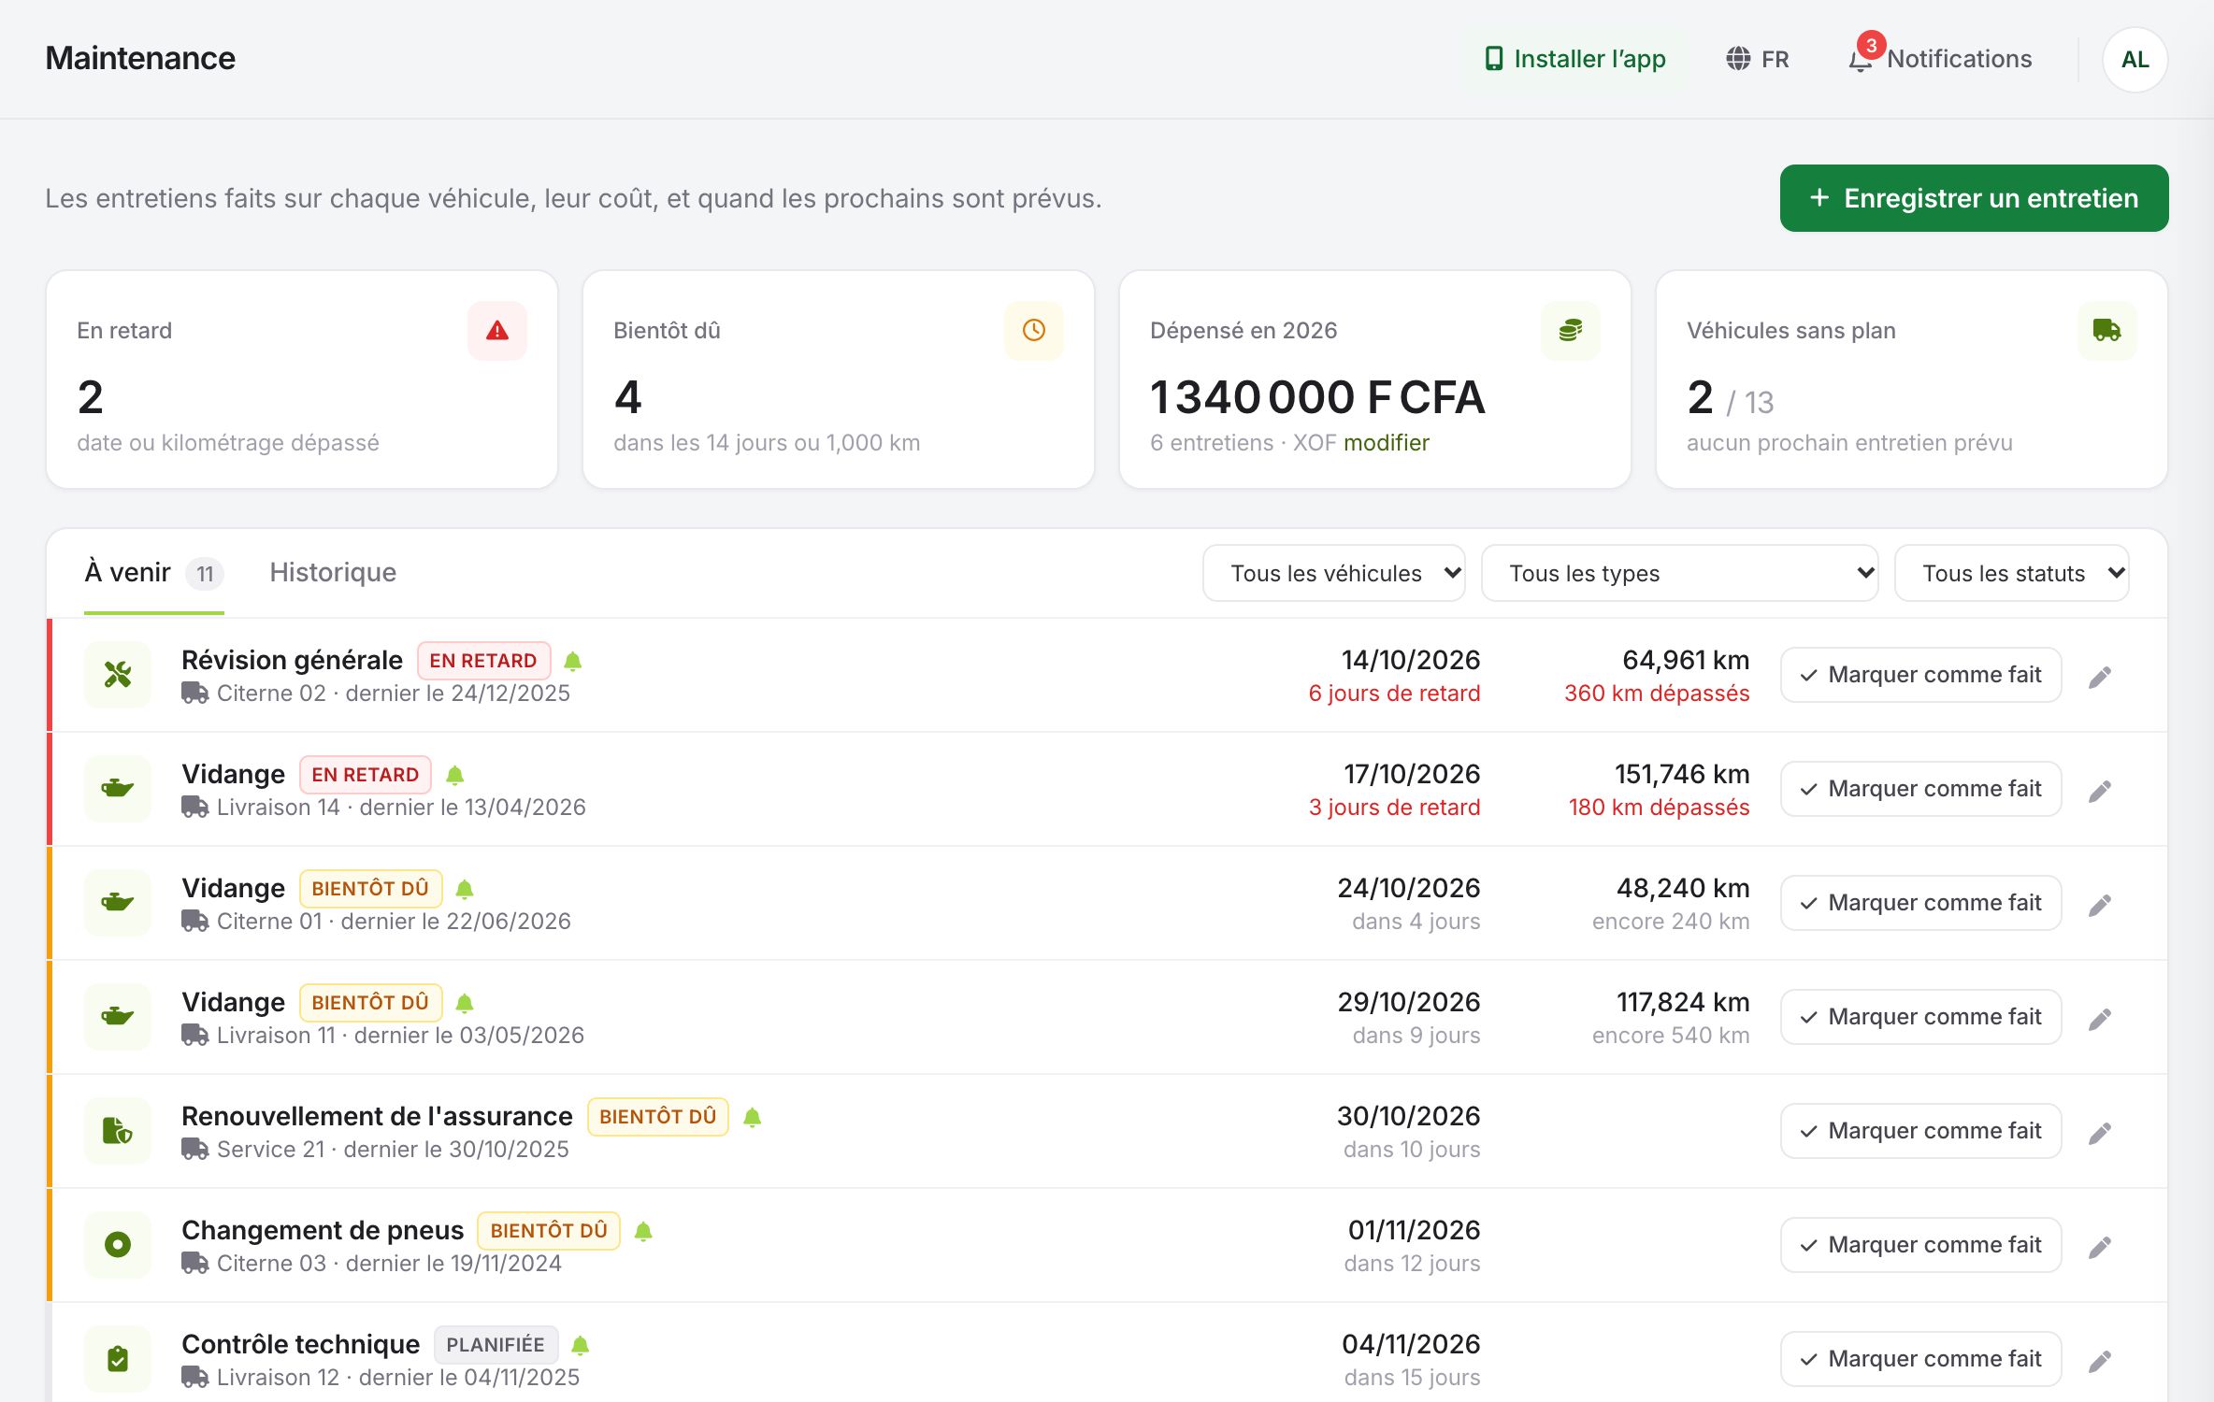Toggle the reminder bell on Changement de pneus
This screenshot has height=1402, width=2214.
point(643,1232)
